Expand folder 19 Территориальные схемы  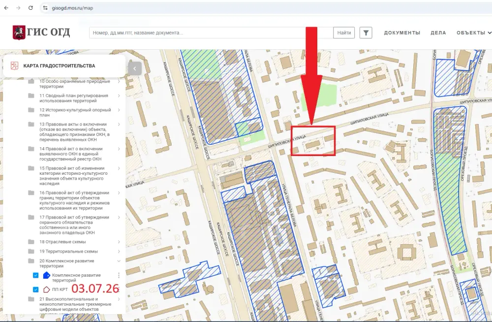pyautogui.click(x=119, y=251)
